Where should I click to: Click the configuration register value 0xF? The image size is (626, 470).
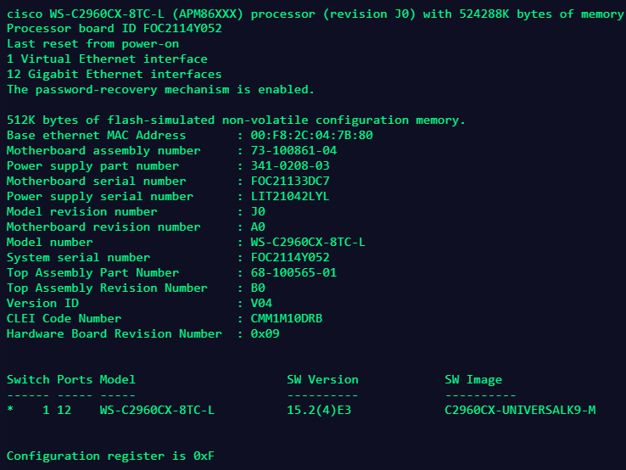(204, 456)
